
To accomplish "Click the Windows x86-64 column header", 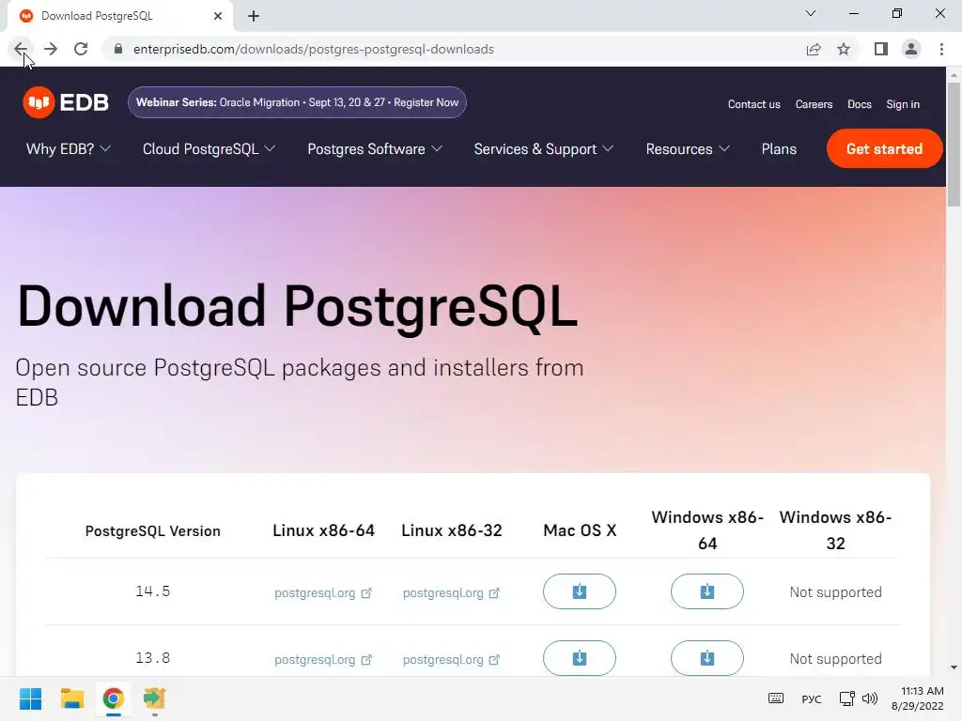I will click(707, 530).
